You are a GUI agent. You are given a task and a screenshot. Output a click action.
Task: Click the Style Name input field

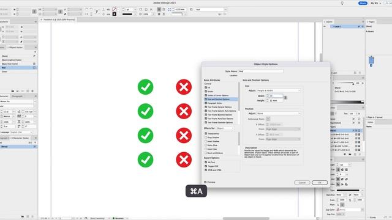click(x=261, y=71)
